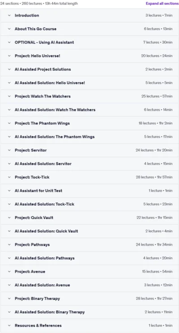This screenshot has height=333, width=179.
Task: Expand the Resources & References chevron
Action: (9, 325)
